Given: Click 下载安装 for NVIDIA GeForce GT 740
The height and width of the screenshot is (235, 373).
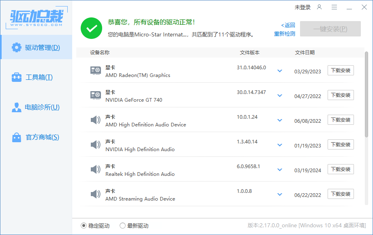Looking at the screenshot, I should (341, 95).
